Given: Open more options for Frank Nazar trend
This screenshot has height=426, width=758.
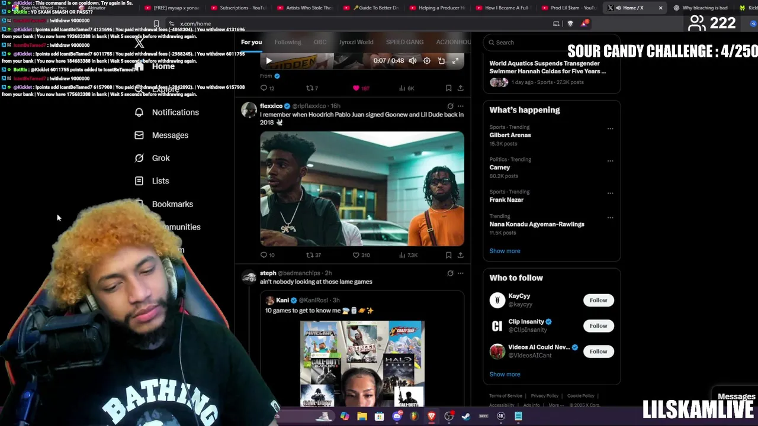Looking at the screenshot, I should pos(610,193).
